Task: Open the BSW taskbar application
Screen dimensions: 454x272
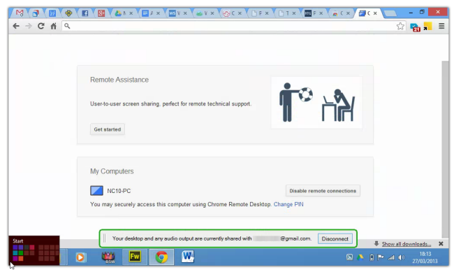Action: click(x=108, y=257)
